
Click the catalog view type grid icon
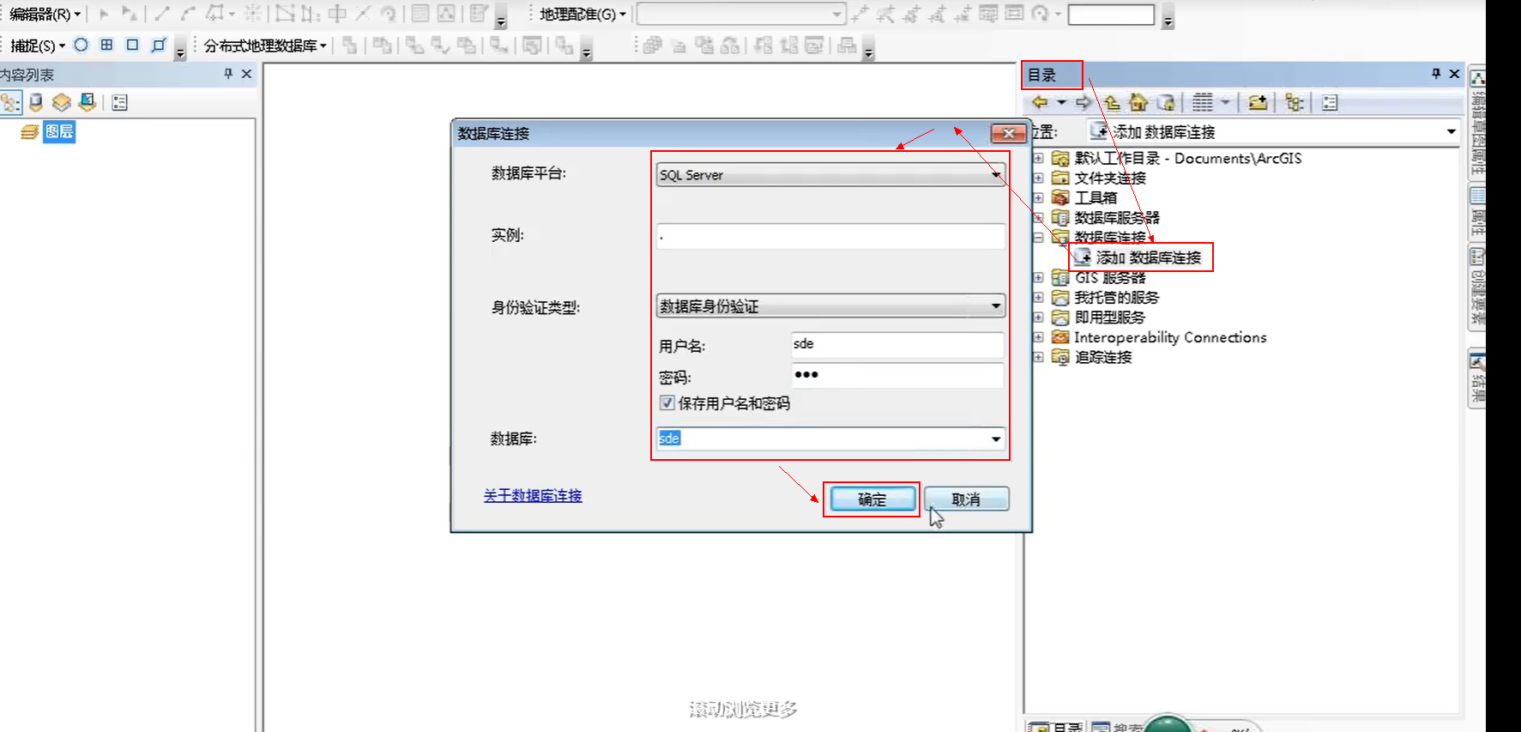click(1203, 103)
